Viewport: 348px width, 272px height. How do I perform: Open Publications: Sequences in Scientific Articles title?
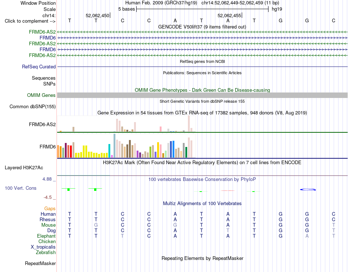(x=202, y=73)
